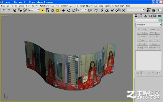This screenshot has height=102, width=163.
Task: Open the View reference coordinate dropdown
Action: coord(82,10)
